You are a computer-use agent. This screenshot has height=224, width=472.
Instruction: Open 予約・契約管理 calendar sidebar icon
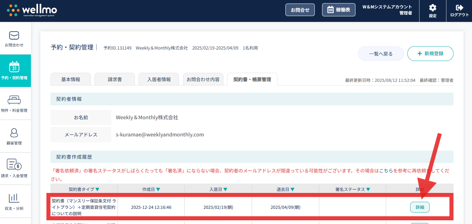click(14, 67)
